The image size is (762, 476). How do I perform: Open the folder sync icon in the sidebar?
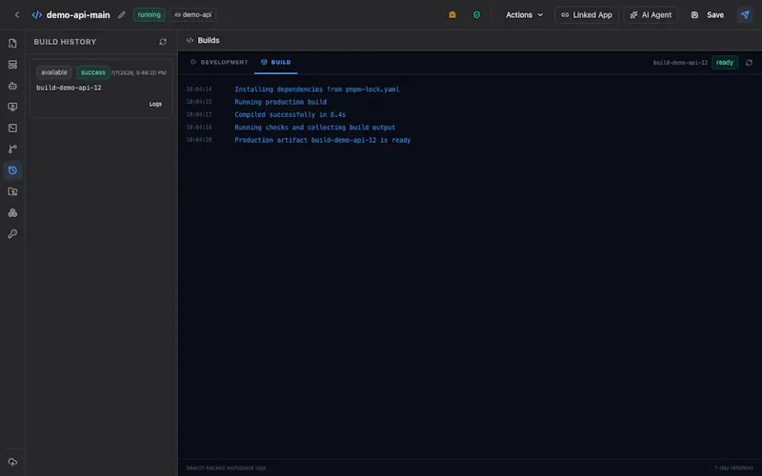coord(12,191)
